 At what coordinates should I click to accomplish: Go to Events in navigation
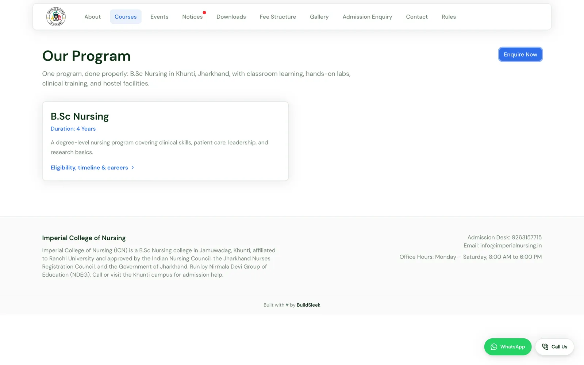(x=160, y=17)
